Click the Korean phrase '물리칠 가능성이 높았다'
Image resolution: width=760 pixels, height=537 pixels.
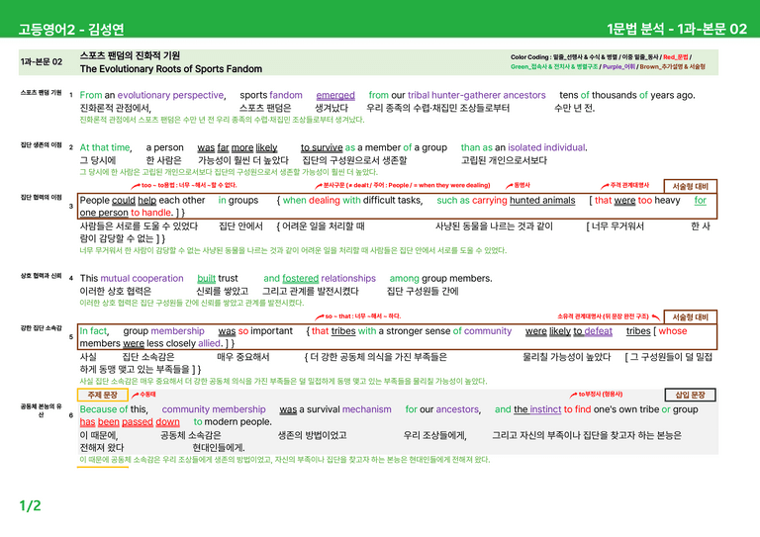click(566, 357)
